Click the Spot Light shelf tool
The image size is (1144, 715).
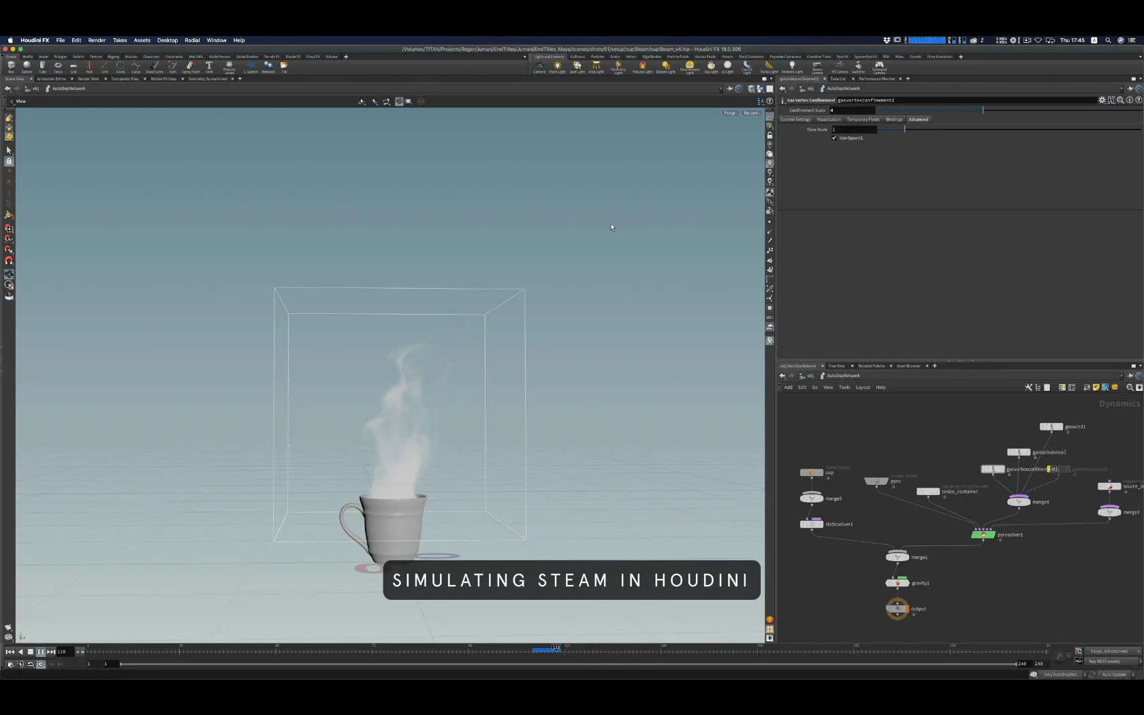[577, 67]
